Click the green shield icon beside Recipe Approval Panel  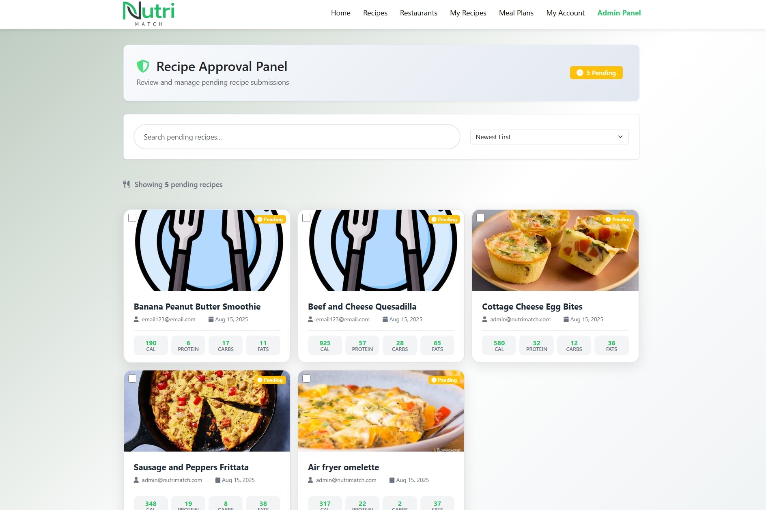143,66
